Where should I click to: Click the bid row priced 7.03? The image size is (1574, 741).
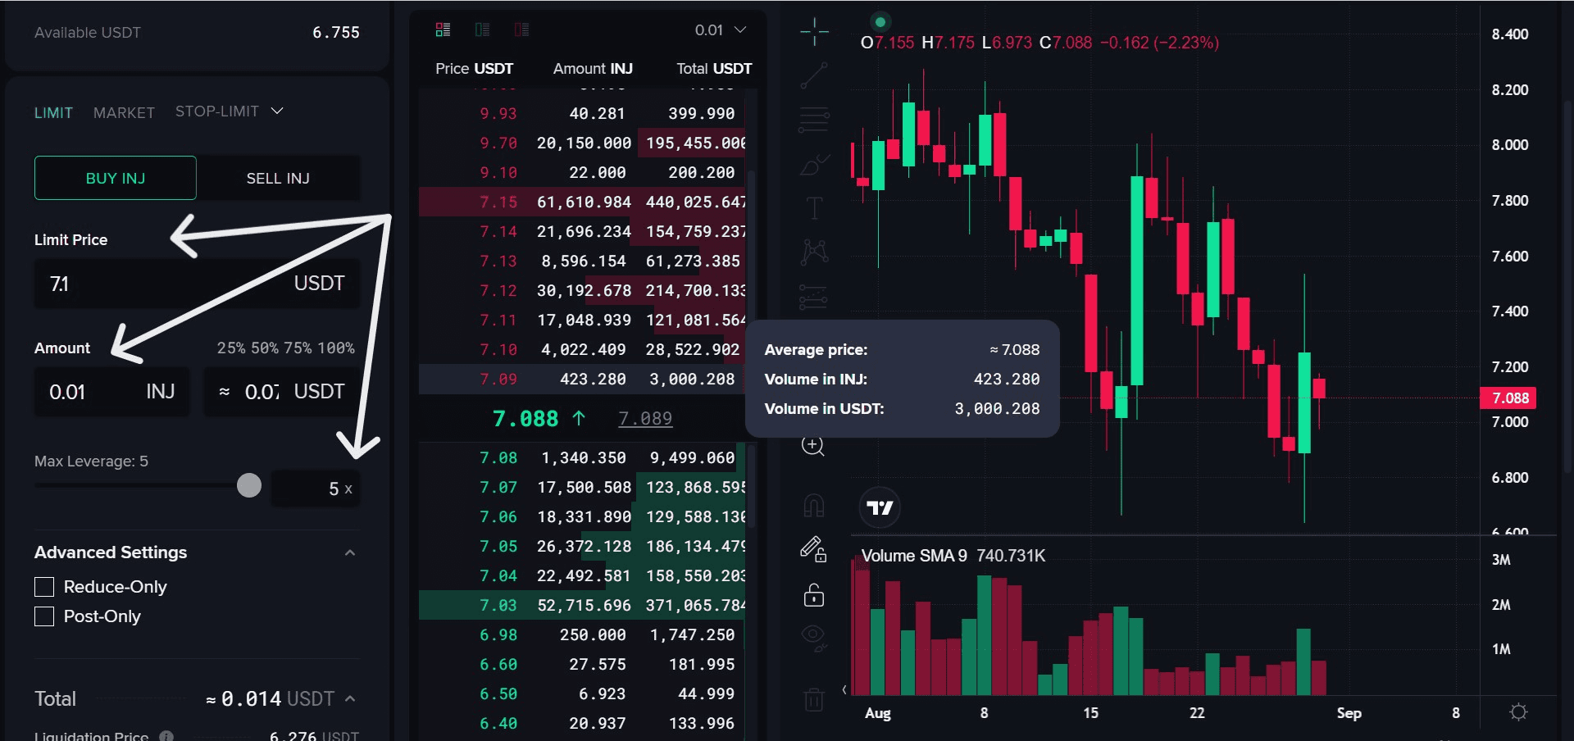[584, 605]
